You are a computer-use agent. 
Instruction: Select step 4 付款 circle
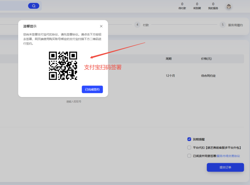tap(137, 25)
